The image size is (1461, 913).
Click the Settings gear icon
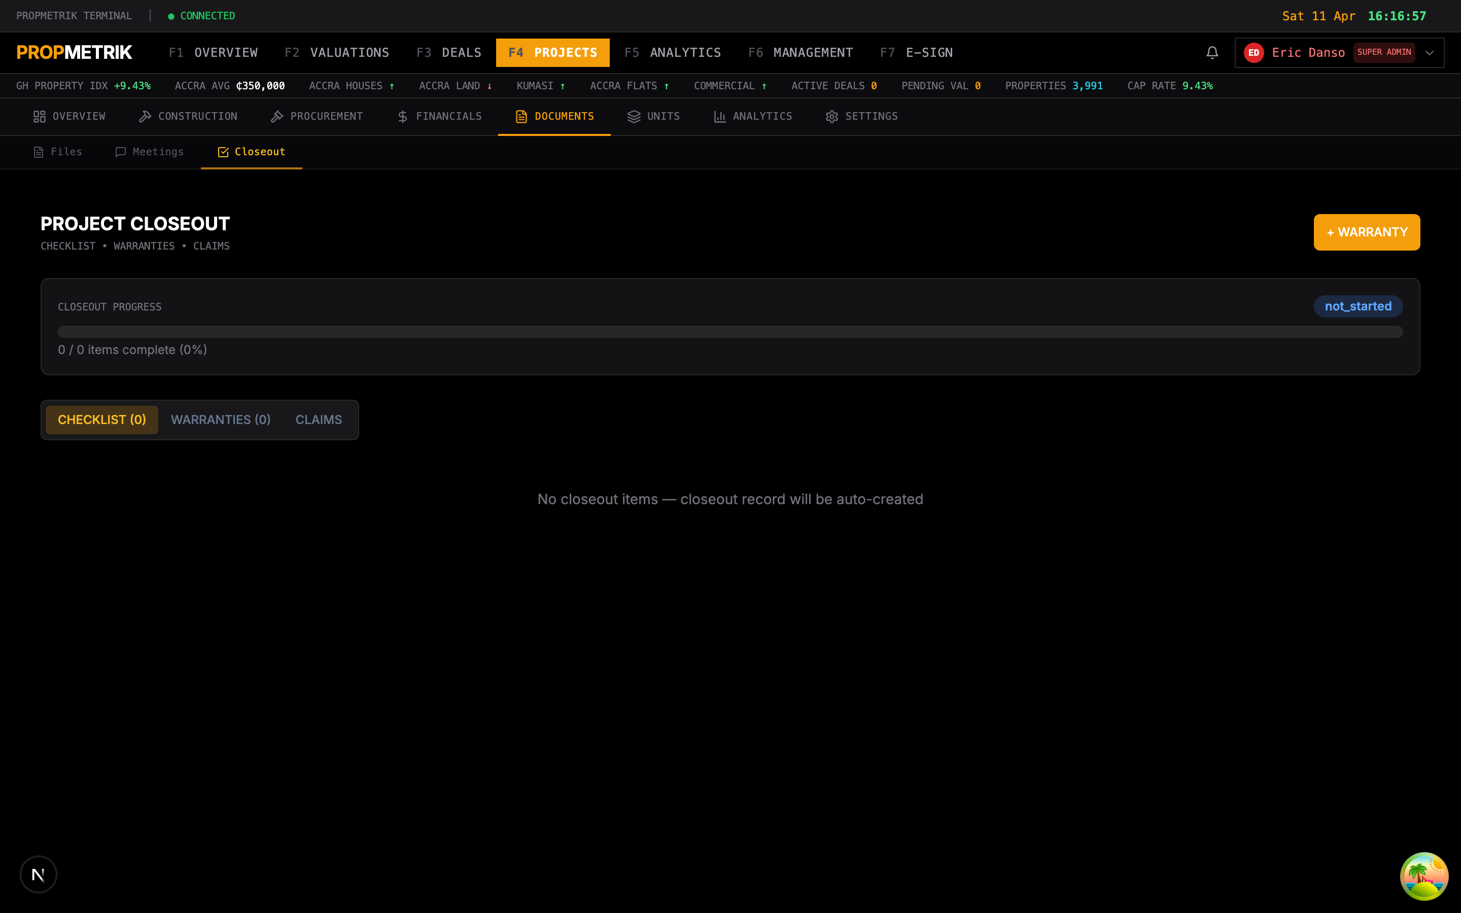pos(832,117)
